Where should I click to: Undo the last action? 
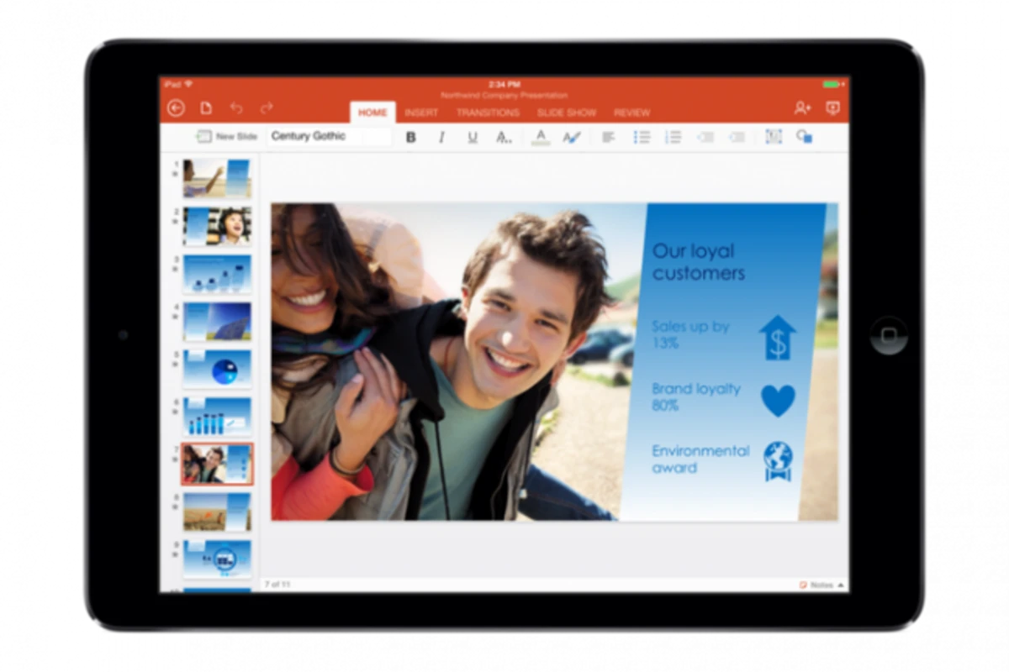click(236, 108)
